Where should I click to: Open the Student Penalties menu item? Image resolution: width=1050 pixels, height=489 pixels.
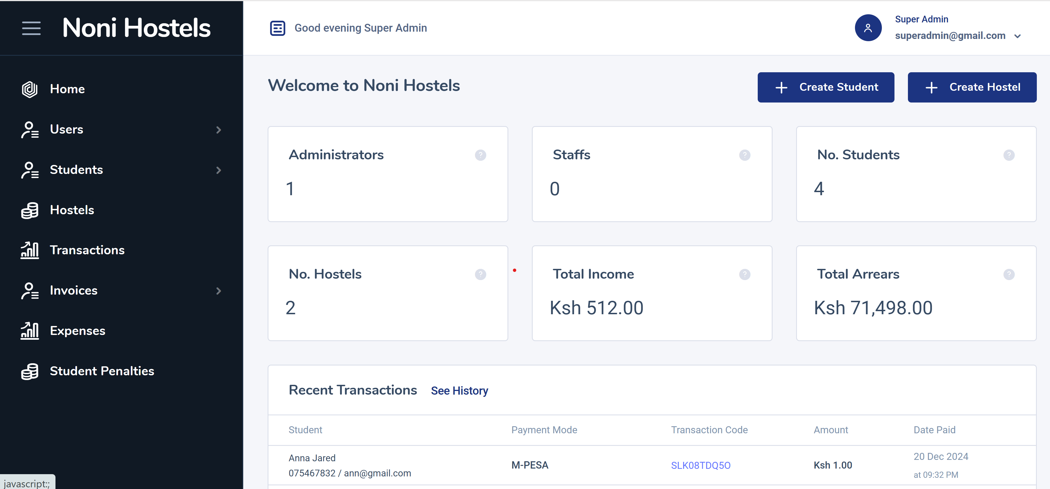click(x=102, y=371)
